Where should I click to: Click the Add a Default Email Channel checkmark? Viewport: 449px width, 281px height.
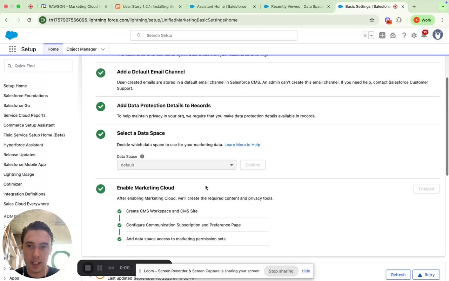[x=101, y=73]
